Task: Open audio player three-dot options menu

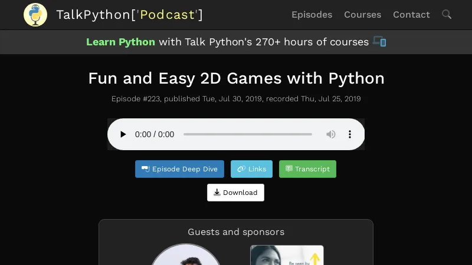Action: [350, 134]
